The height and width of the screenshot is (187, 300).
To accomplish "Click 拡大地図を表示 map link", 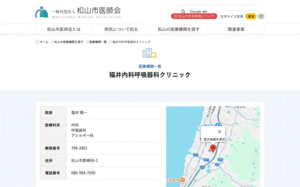I will [214, 139].
